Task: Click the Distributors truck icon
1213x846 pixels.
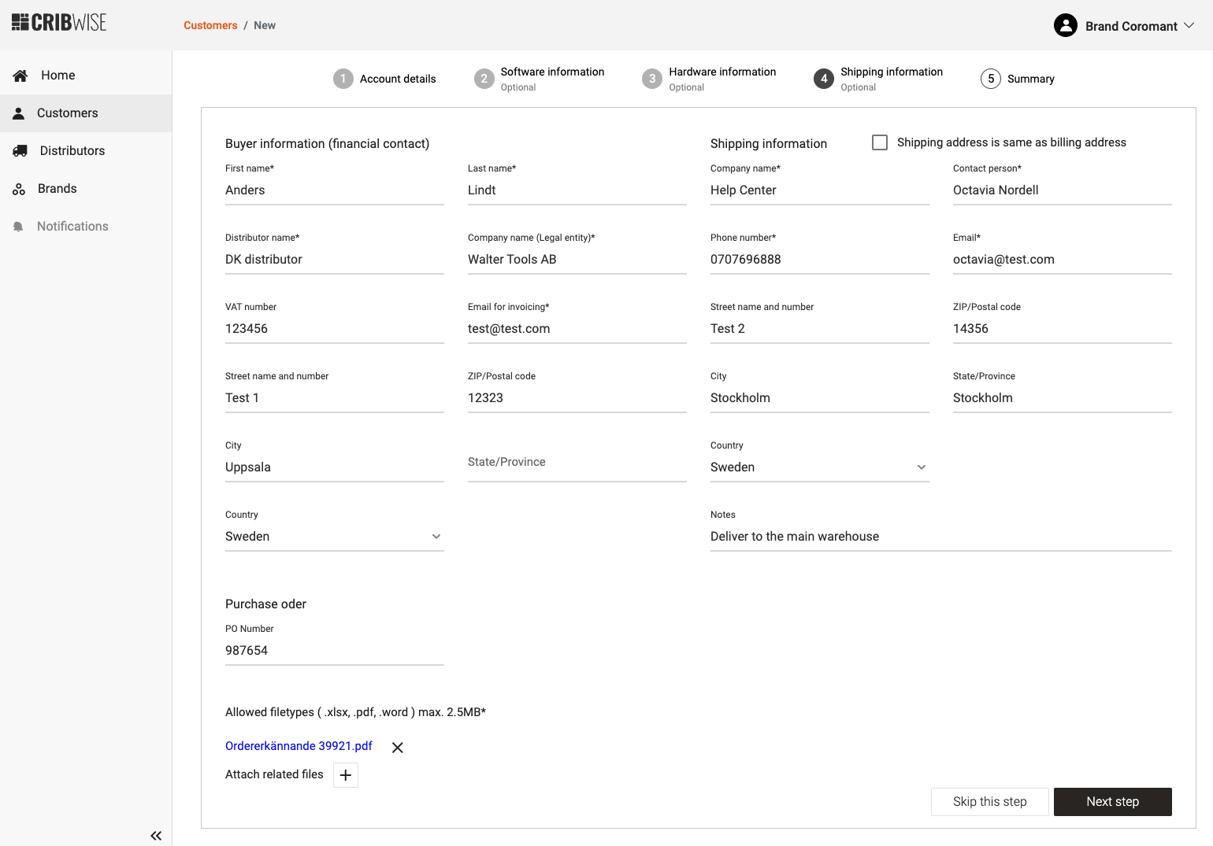Action: point(20,151)
